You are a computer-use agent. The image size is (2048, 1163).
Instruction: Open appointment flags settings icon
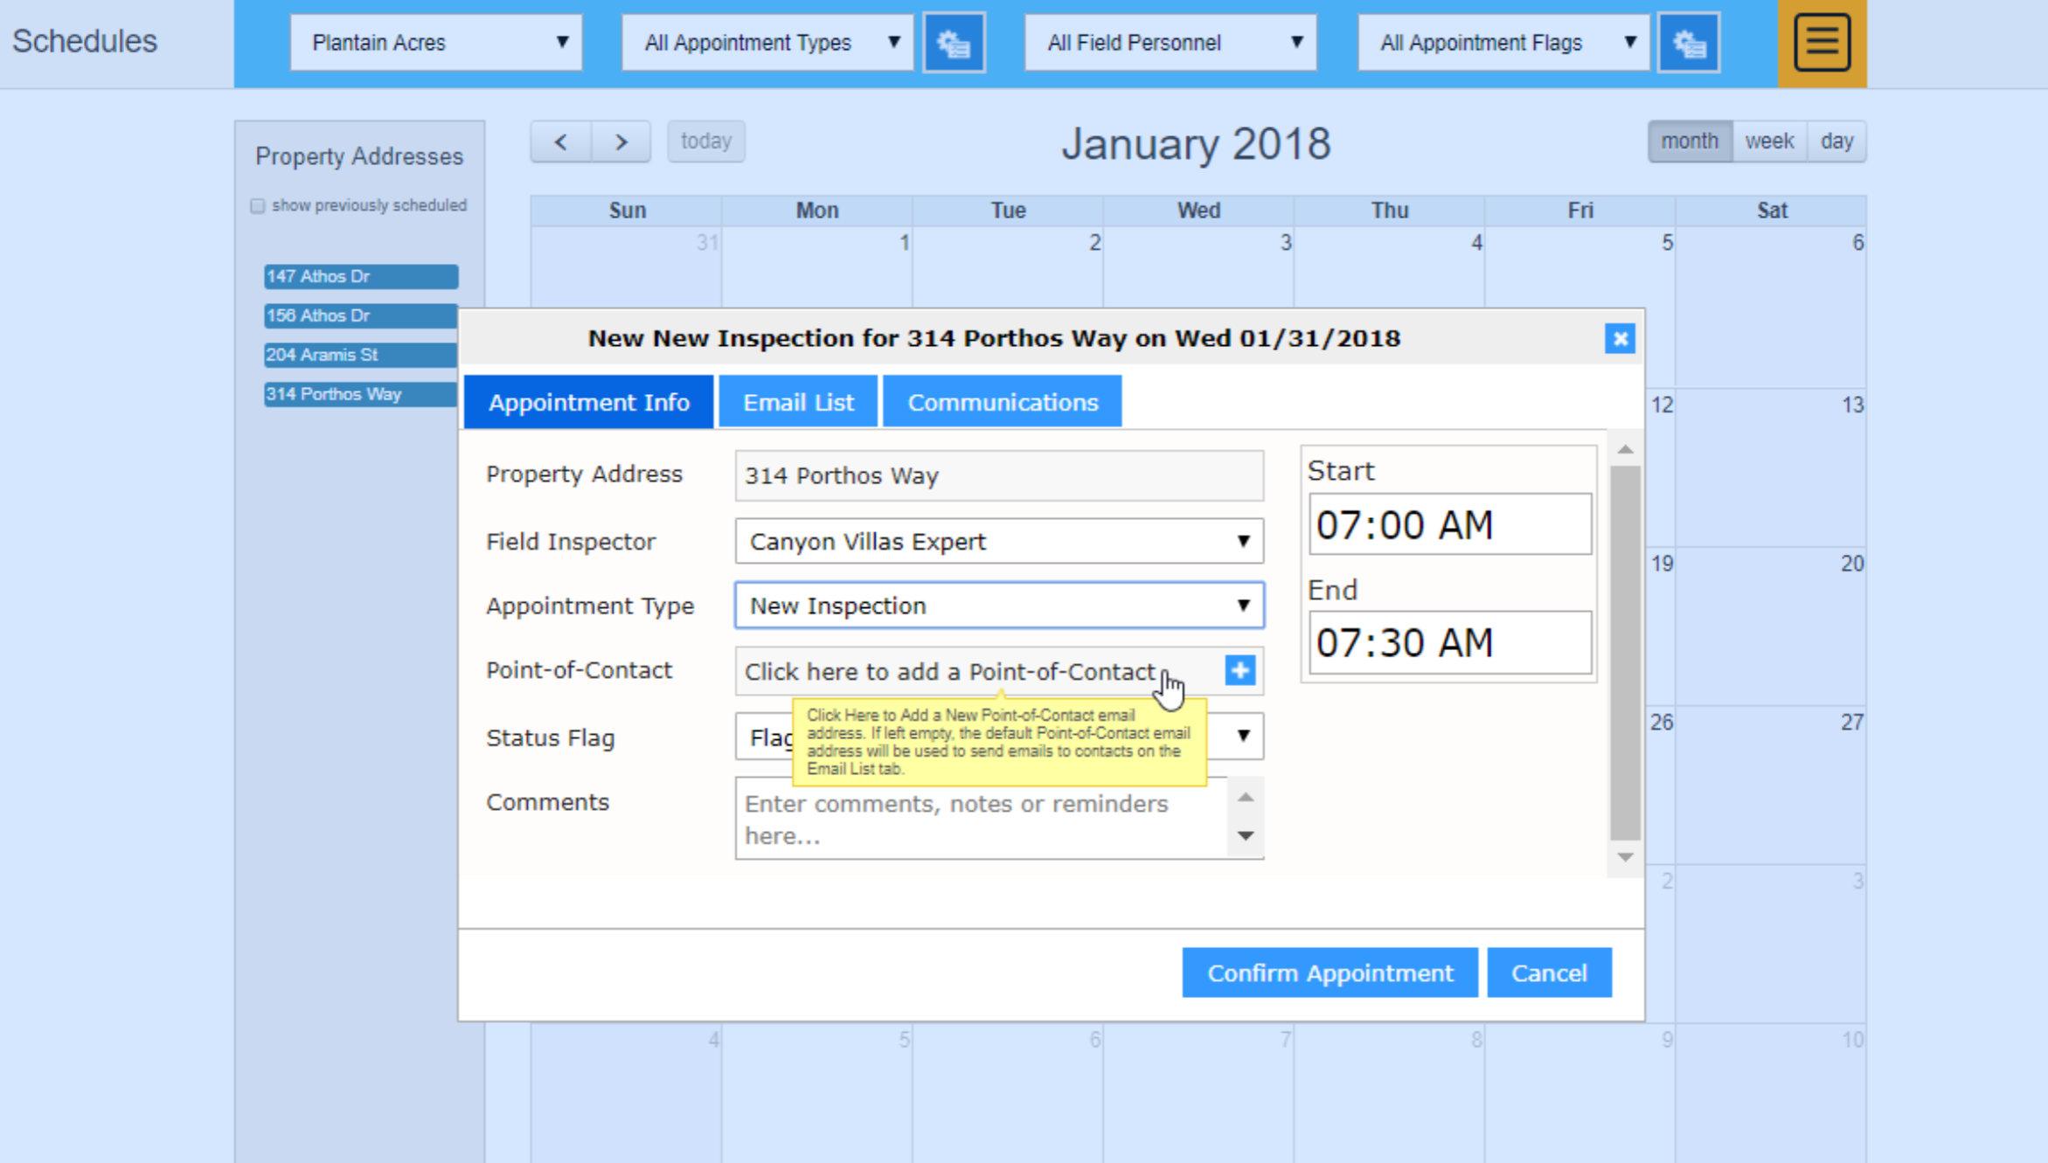[x=1688, y=42]
